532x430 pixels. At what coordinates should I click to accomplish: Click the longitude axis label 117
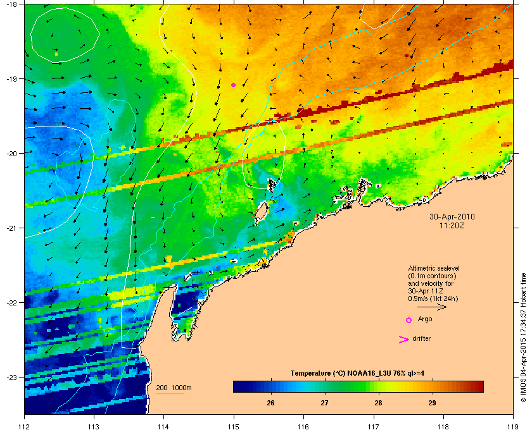(x=374, y=427)
